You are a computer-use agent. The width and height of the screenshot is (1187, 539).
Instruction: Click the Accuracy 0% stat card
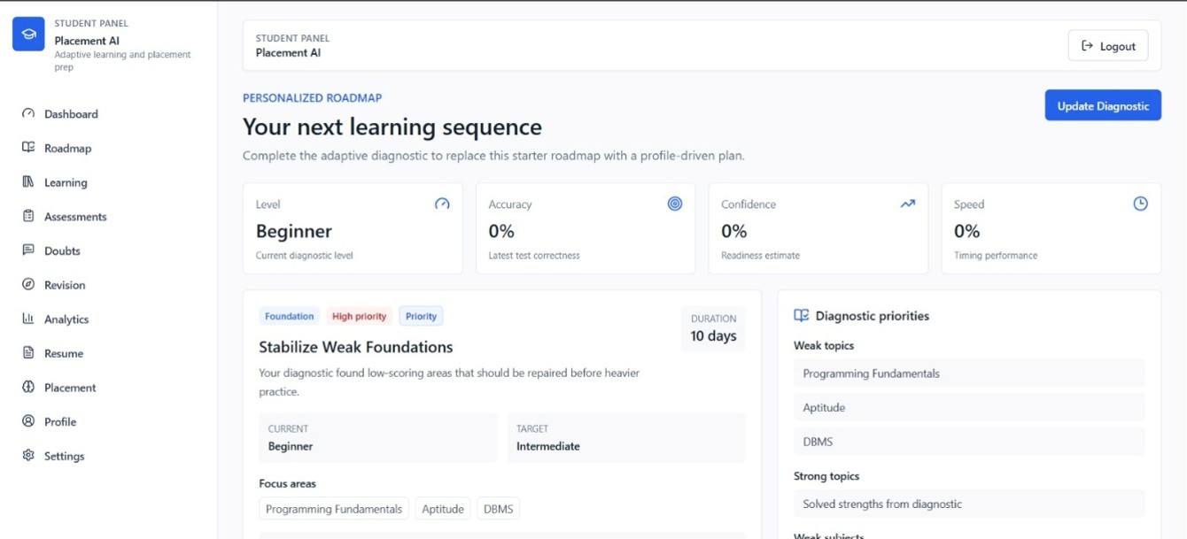point(586,228)
